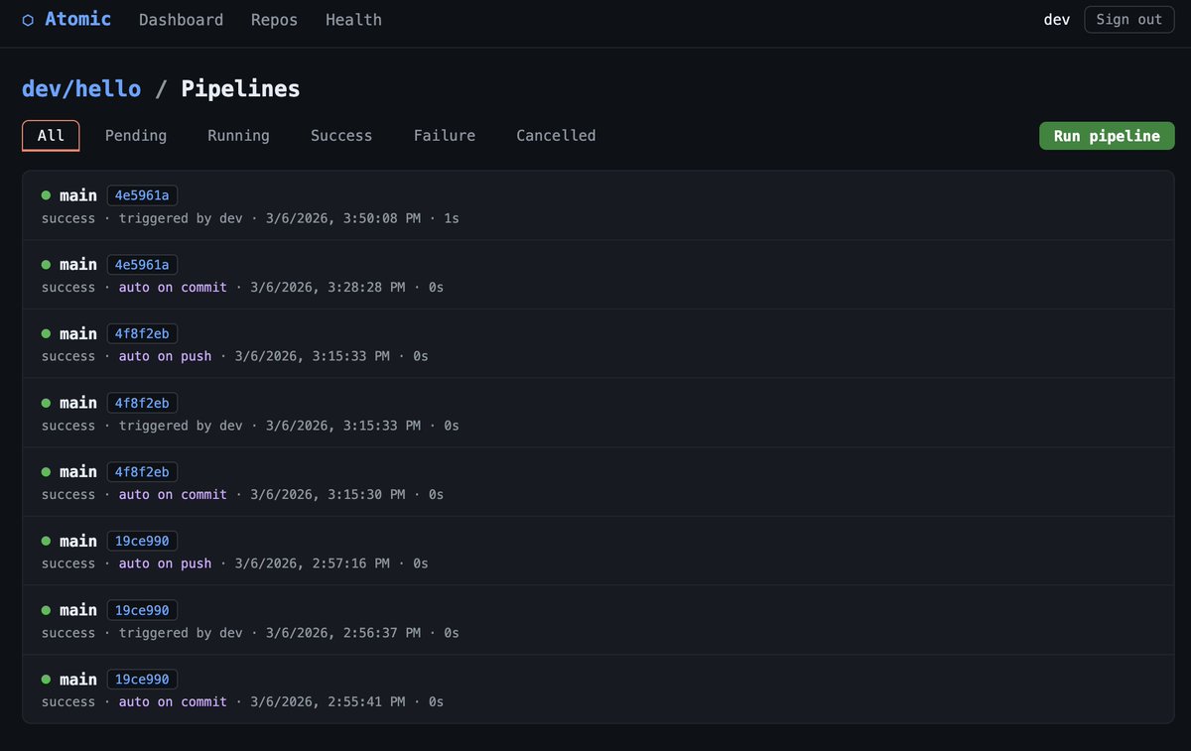Click 'auto on push' text dated 3:15:33 PM
The image size is (1191, 751).
tap(165, 356)
